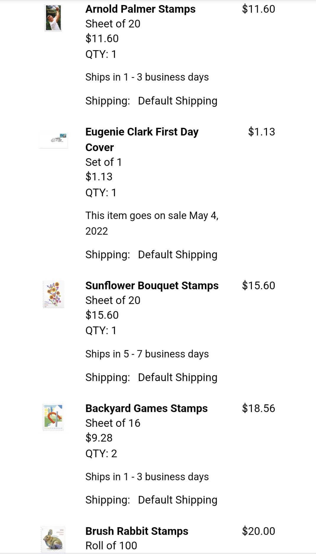316x554 pixels.
Task: Select the Sunflower Bouquet stamp thumbnail
Action: [54, 294]
